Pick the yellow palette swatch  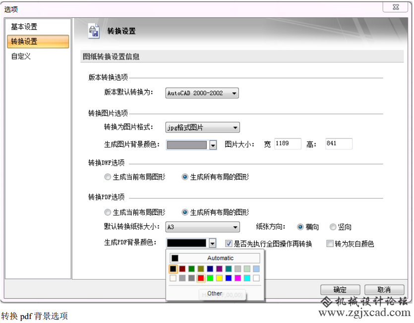[219, 278]
